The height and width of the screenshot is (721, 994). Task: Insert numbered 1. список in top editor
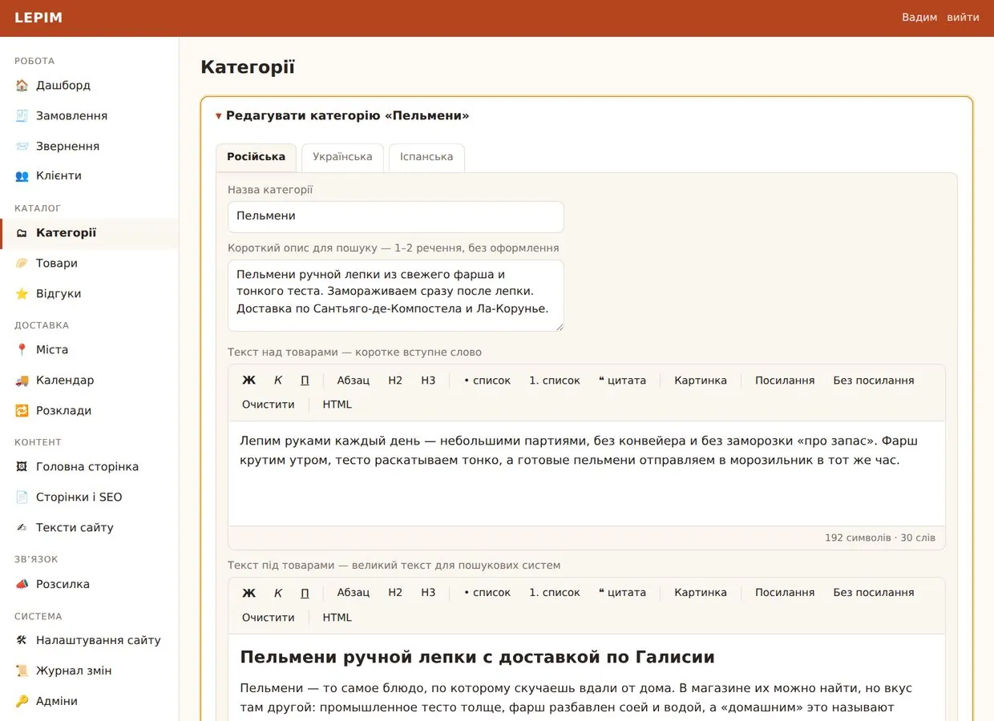pos(555,381)
